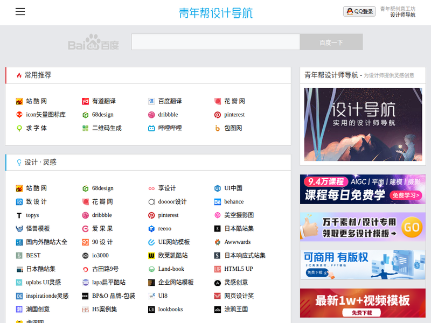Open the dribbble link in 常用推荐
Image resolution: width=431 pixels, height=323 pixels.
pyautogui.click(x=168, y=115)
